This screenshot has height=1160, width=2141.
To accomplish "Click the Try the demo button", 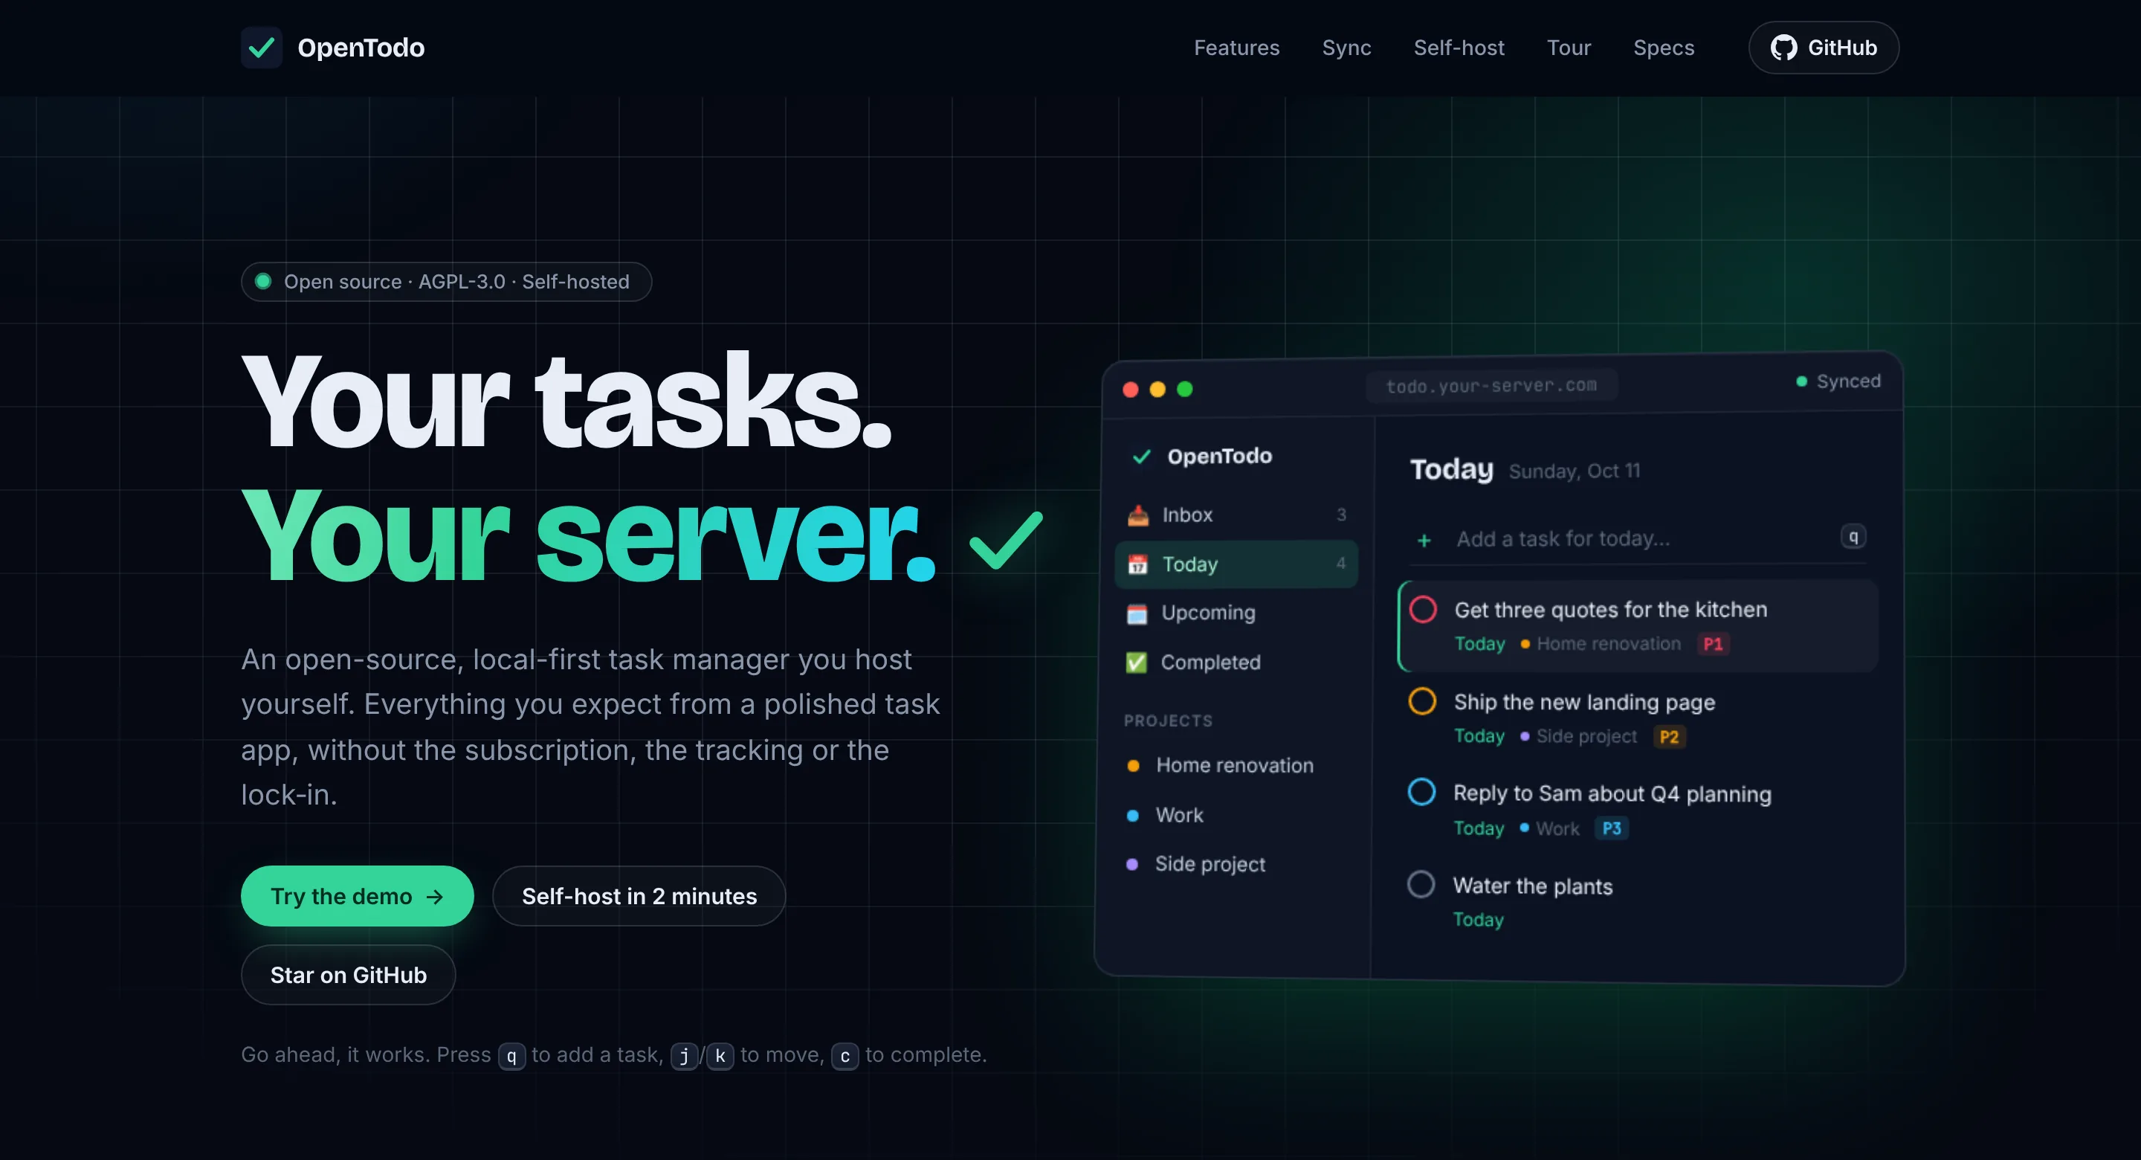I will coord(358,897).
